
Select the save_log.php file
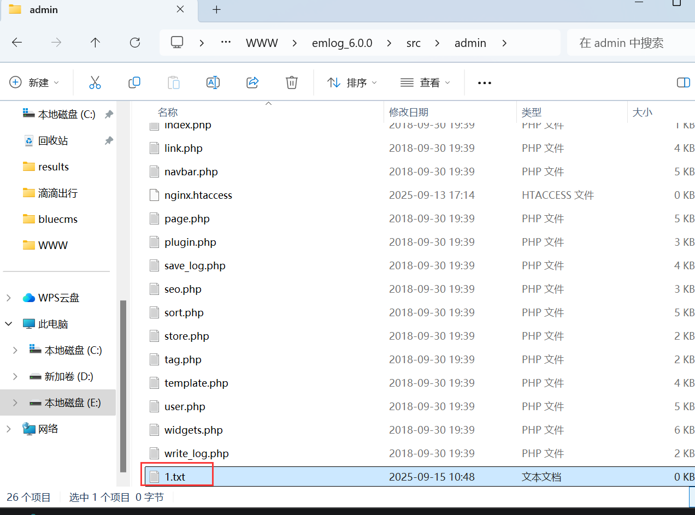pyautogui.click(x=195, y=266)
